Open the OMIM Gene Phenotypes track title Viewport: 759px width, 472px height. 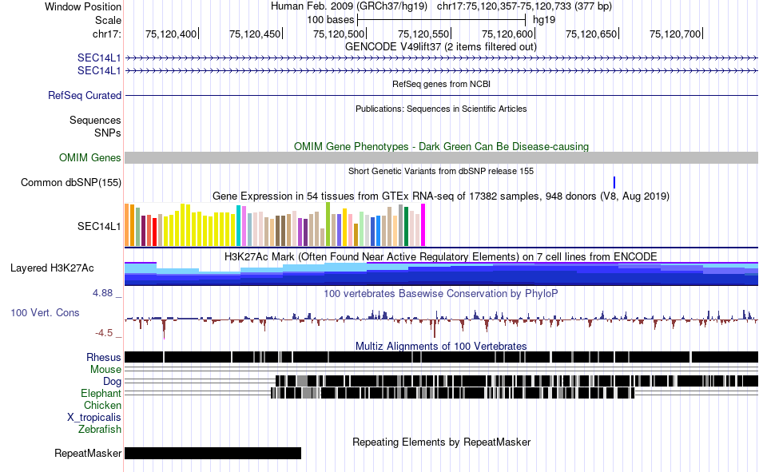[441, 147]
